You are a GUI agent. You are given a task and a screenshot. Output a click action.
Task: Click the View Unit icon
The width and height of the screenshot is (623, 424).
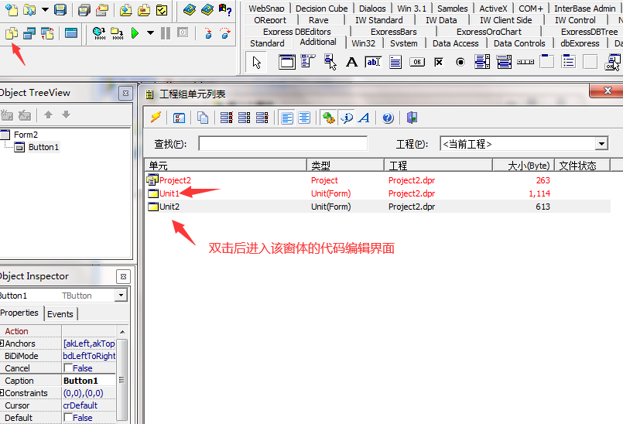point(12,33)
